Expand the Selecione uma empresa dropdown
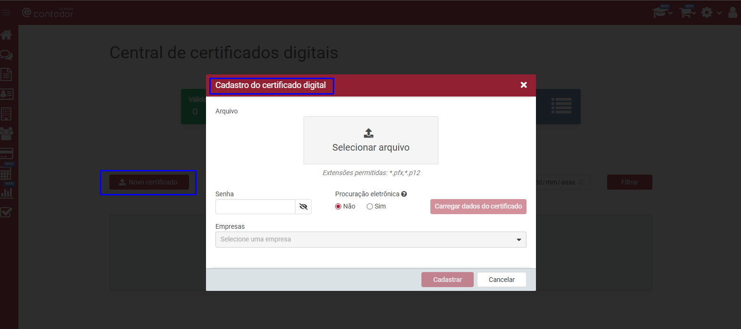This screenshot has height=329, width=741. [370, 240]
